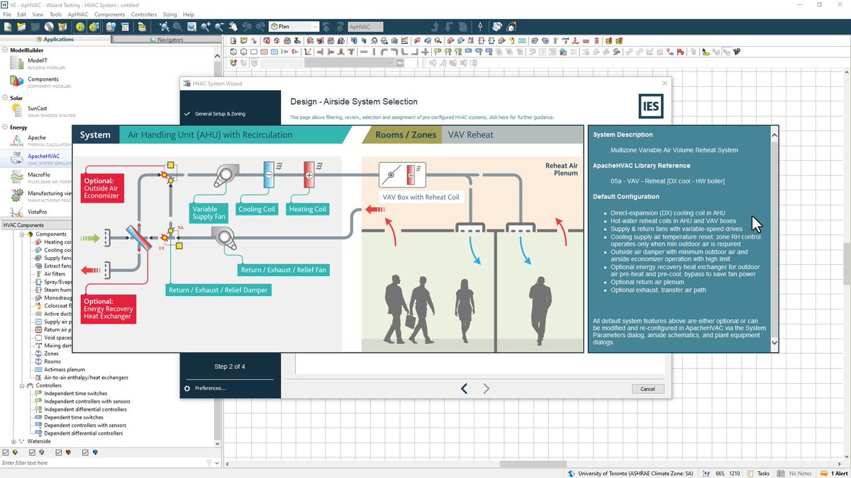Click the fit view zoom icon
This screenshot has width=851, height=478.
(165, 27)
